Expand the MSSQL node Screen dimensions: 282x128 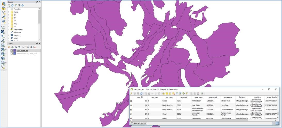point(9,38)
